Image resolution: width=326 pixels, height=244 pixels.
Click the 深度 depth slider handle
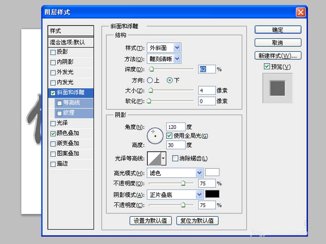(x=152, y=69)
